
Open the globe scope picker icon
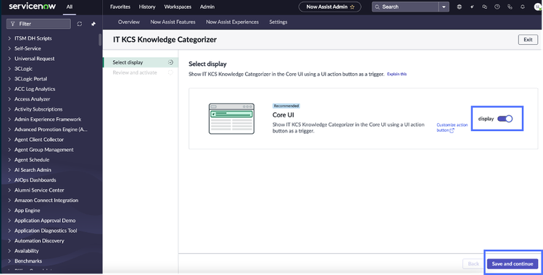[459, 7]
